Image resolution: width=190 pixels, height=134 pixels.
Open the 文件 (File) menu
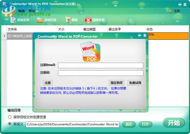click(11, 11)
